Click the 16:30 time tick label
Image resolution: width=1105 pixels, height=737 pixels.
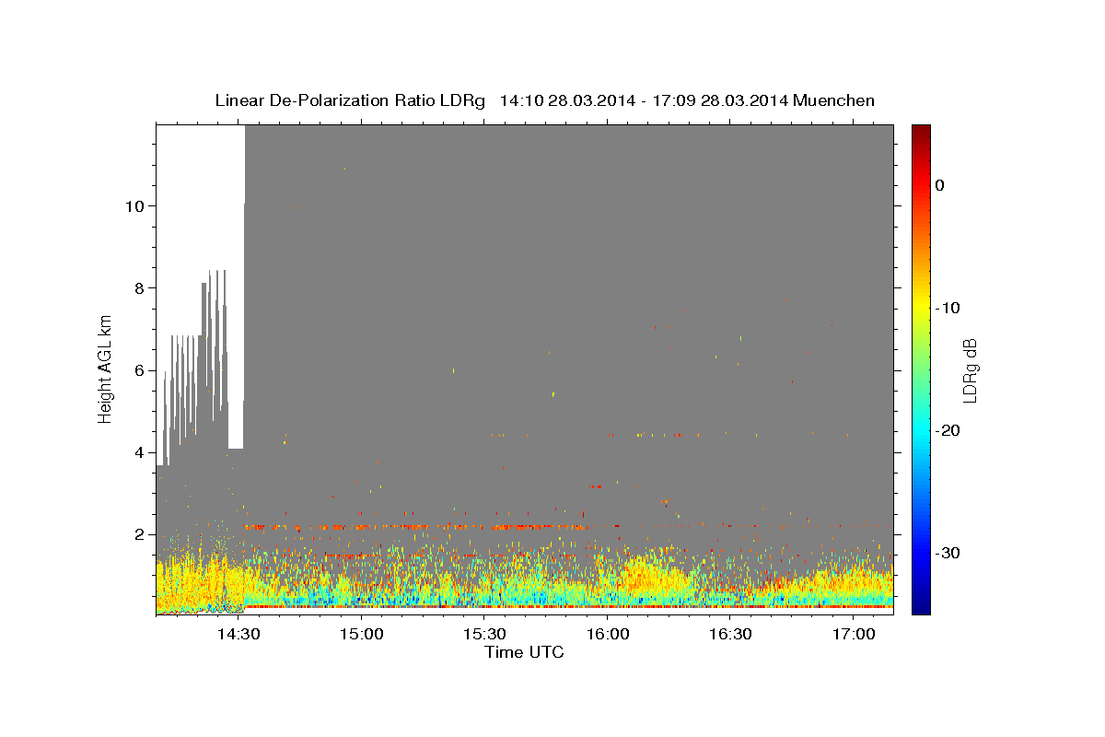[x=731, y=635]
